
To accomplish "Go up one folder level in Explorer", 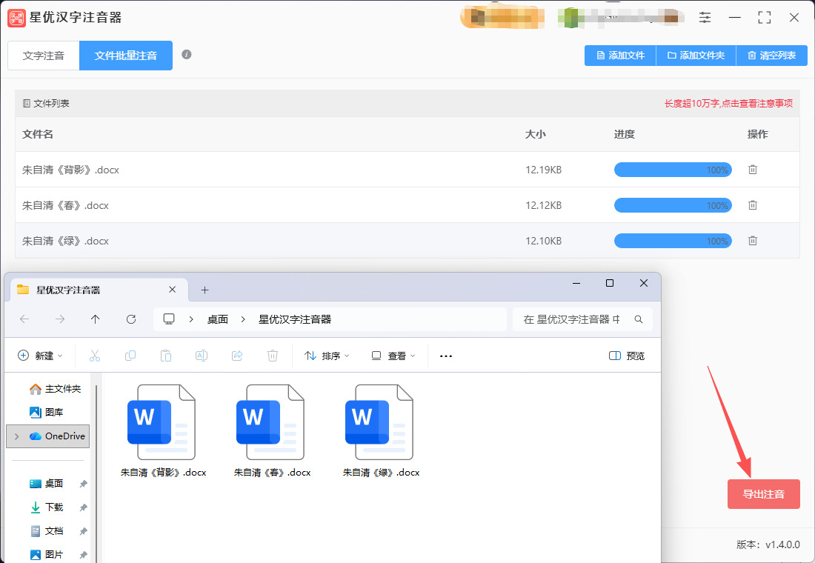I will tap(95, 319).
